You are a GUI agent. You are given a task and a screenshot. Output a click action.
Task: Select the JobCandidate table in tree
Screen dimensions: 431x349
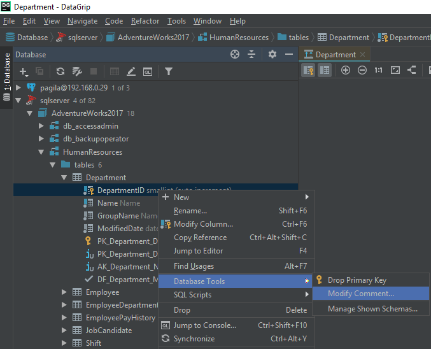(108, 331)
